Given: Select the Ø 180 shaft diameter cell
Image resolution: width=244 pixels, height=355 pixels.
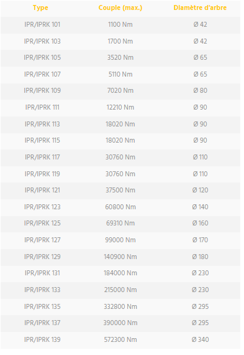Looking at the screenshot, I should point(200,257).
